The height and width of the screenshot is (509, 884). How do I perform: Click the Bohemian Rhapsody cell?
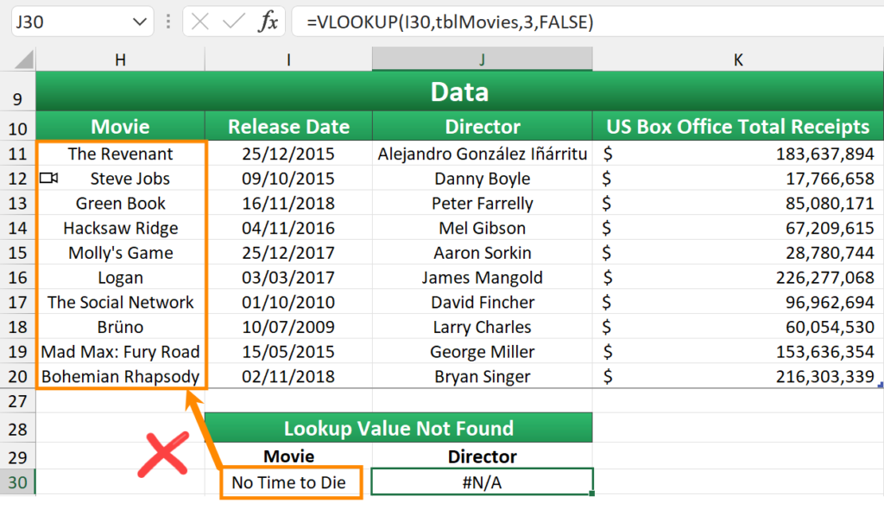tap(120, 377)
